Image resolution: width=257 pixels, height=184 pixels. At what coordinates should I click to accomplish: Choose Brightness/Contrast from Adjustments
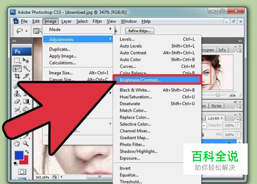(x=157, y=80)
